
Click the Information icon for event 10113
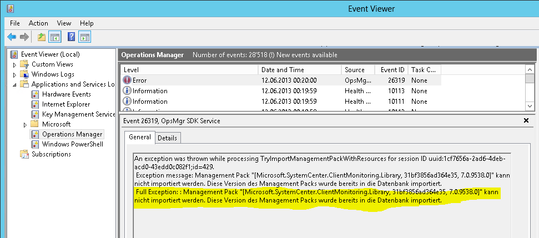[127, 91]
